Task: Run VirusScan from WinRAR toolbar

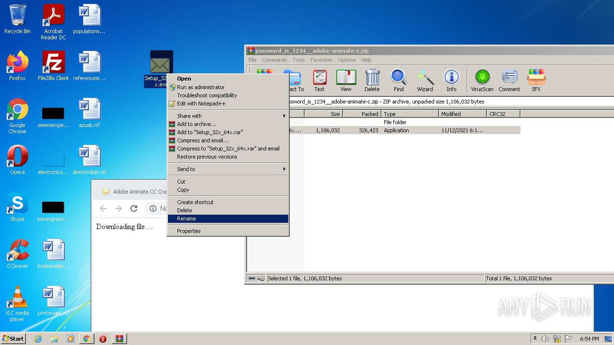Action: click(x=482, y=80)
